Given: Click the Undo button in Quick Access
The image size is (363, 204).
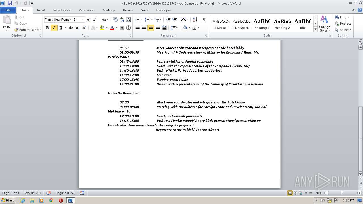Looking at the screenshot, I should pos(16,3).
